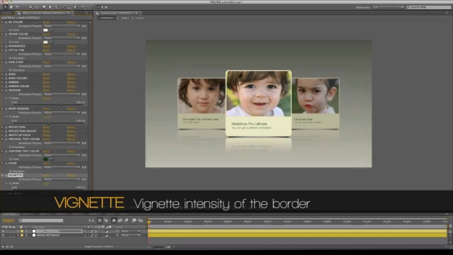Click CONTROLS breadcrumb in composition viewer
The image size is (453, 255).
pos(107,18)
